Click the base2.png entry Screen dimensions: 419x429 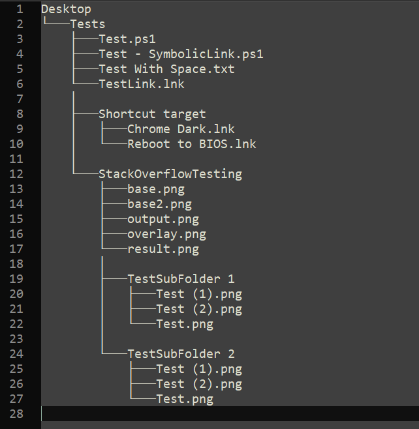coord(160,204)
